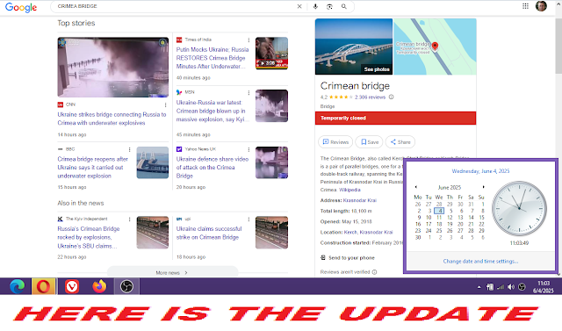
Task: Go to previous month in calendar
Action: (415, 187)
